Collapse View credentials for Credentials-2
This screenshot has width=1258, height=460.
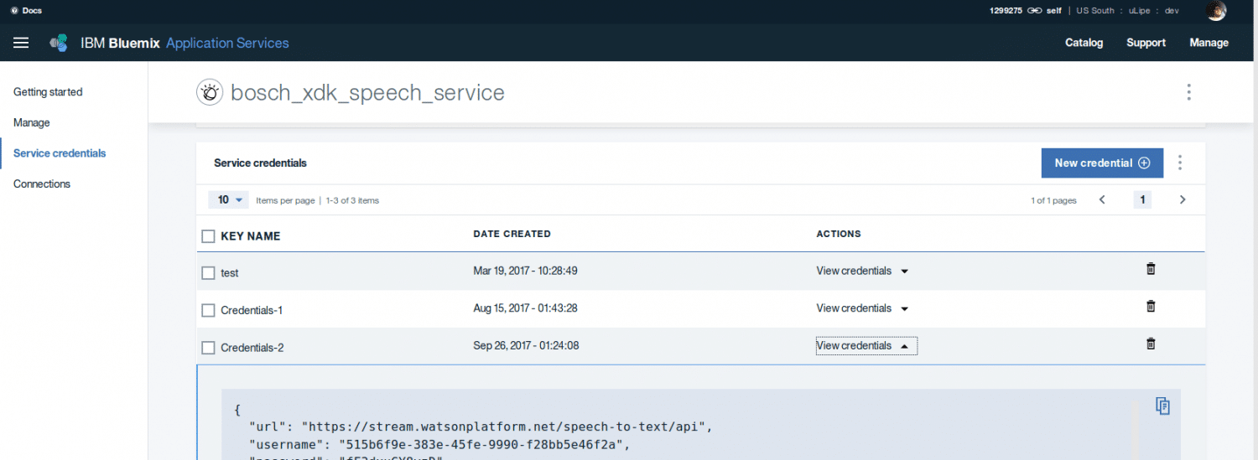click(x=866, y=345)
